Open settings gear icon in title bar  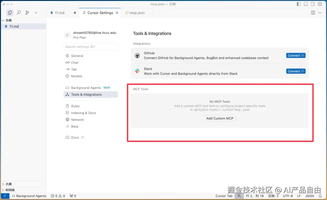click(320, 4)
